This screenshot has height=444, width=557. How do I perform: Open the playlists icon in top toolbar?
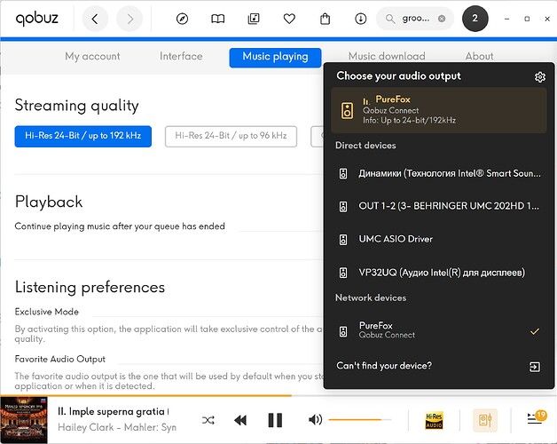(254, 19)
